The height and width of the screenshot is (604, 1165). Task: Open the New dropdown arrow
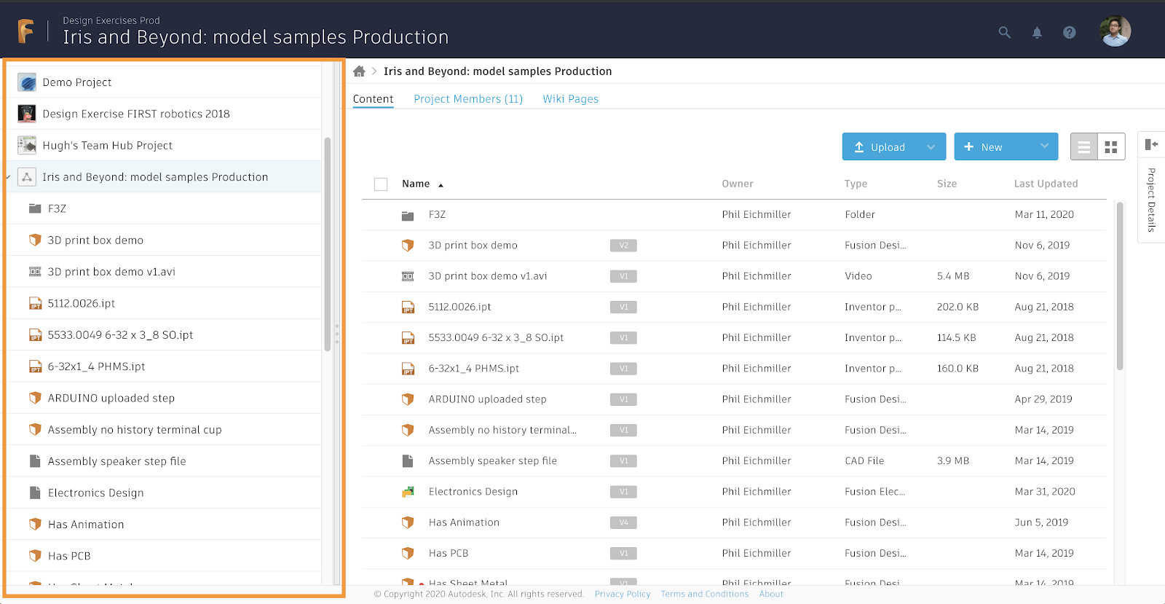1044,146
